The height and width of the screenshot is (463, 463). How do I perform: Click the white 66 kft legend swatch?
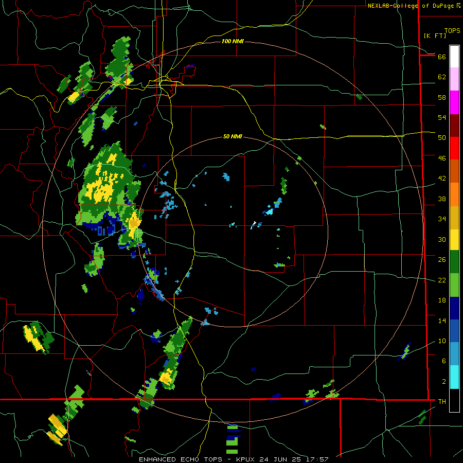454,57
